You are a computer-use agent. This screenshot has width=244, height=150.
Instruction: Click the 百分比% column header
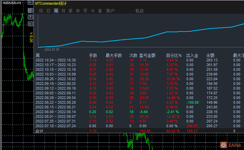174,55
